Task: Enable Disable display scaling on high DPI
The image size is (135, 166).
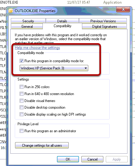Action: pos(22,114)
